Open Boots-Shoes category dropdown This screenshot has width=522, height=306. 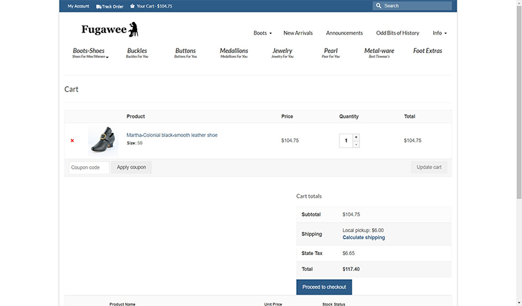click(90, 52)
